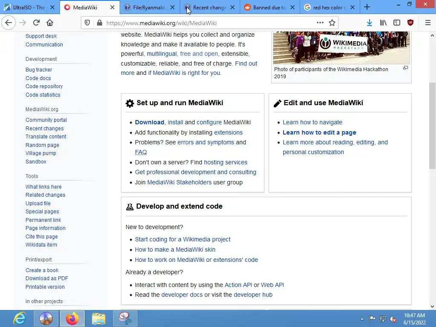Open the disc app in taskbar
436x327 pixels.
click(x=46, y=318)
